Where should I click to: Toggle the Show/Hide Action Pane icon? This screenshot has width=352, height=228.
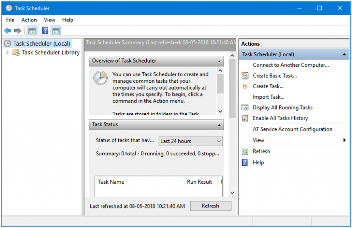tap(56, 31)
